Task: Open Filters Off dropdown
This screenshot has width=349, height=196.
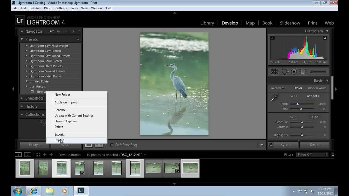Action: tap(312, 155)
